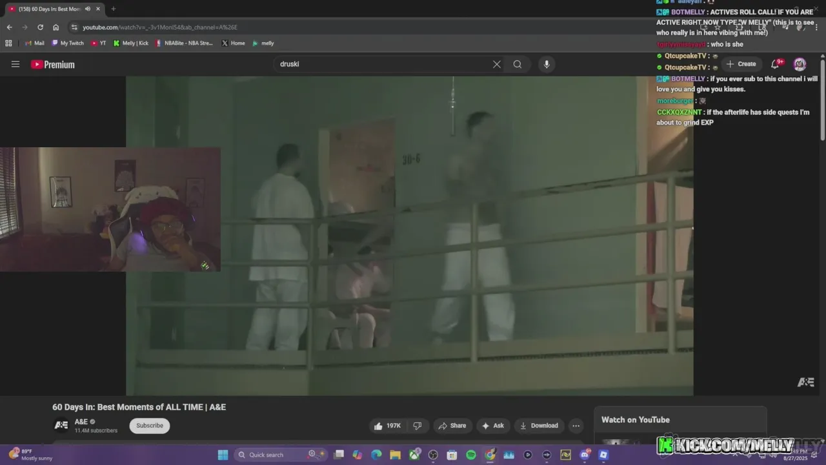
Task: Open more actions ellipsis under video
Action: [x=576, y=426]
